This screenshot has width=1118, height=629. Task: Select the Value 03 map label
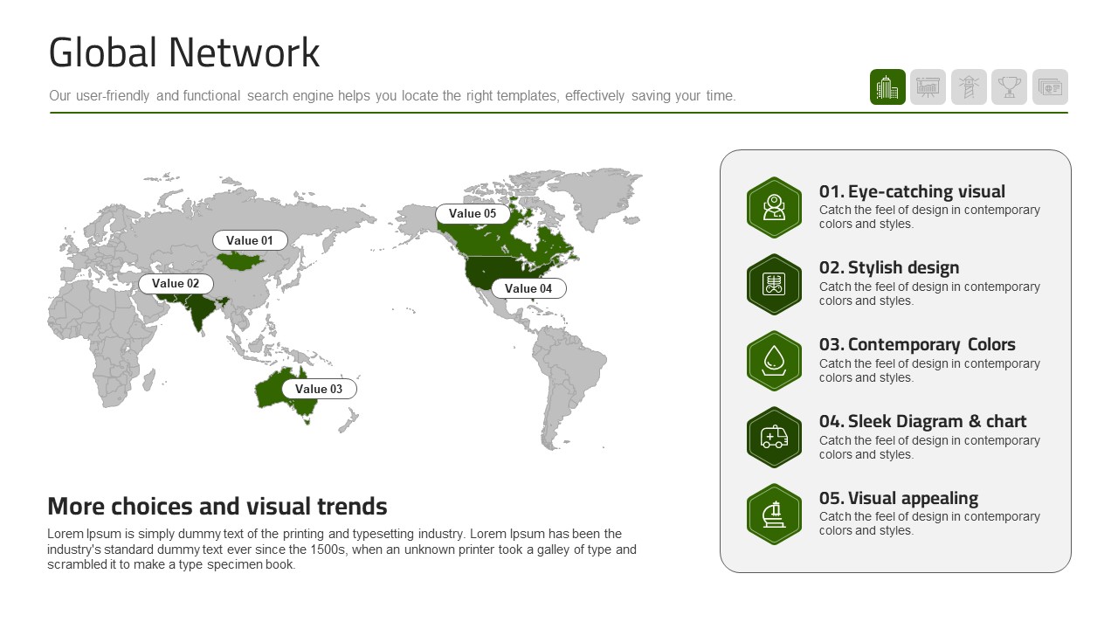[x=319, y=389]
